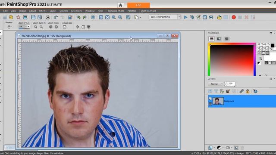This screenshot has width=276, height=155.
Task: Start script recording with the red button
Action: tap(234, 17)
